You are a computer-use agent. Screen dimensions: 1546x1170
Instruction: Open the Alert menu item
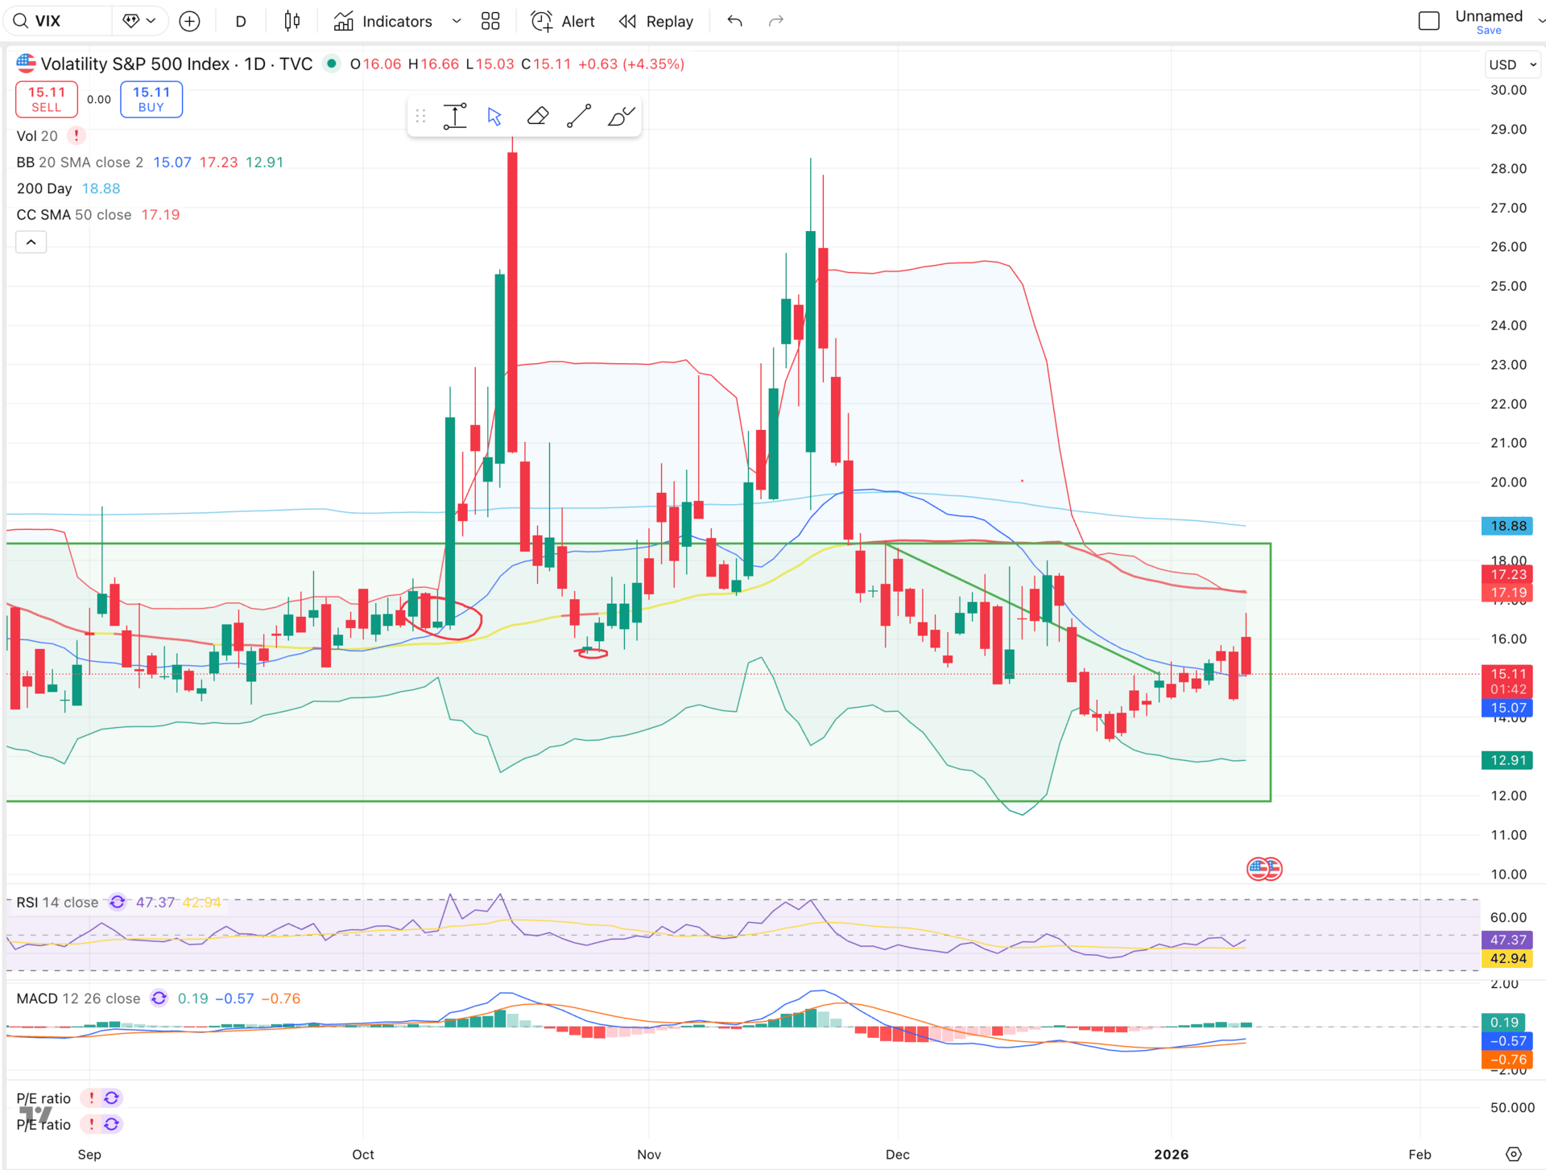coord(563,22)
